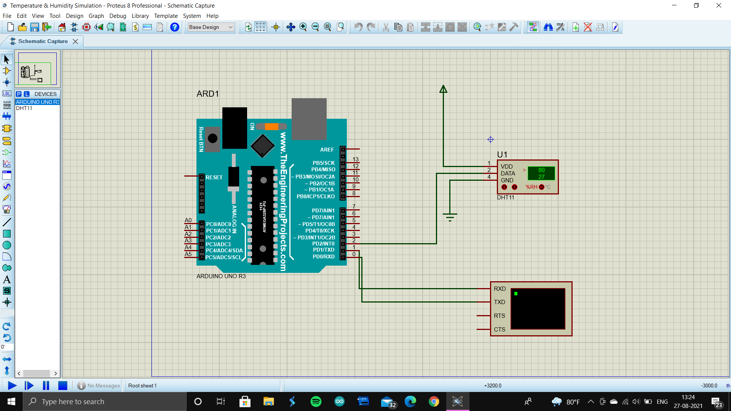The width and height of the screenshot is (731, 411).
Task: Open the Graph menu
Action: click(96, 16)
